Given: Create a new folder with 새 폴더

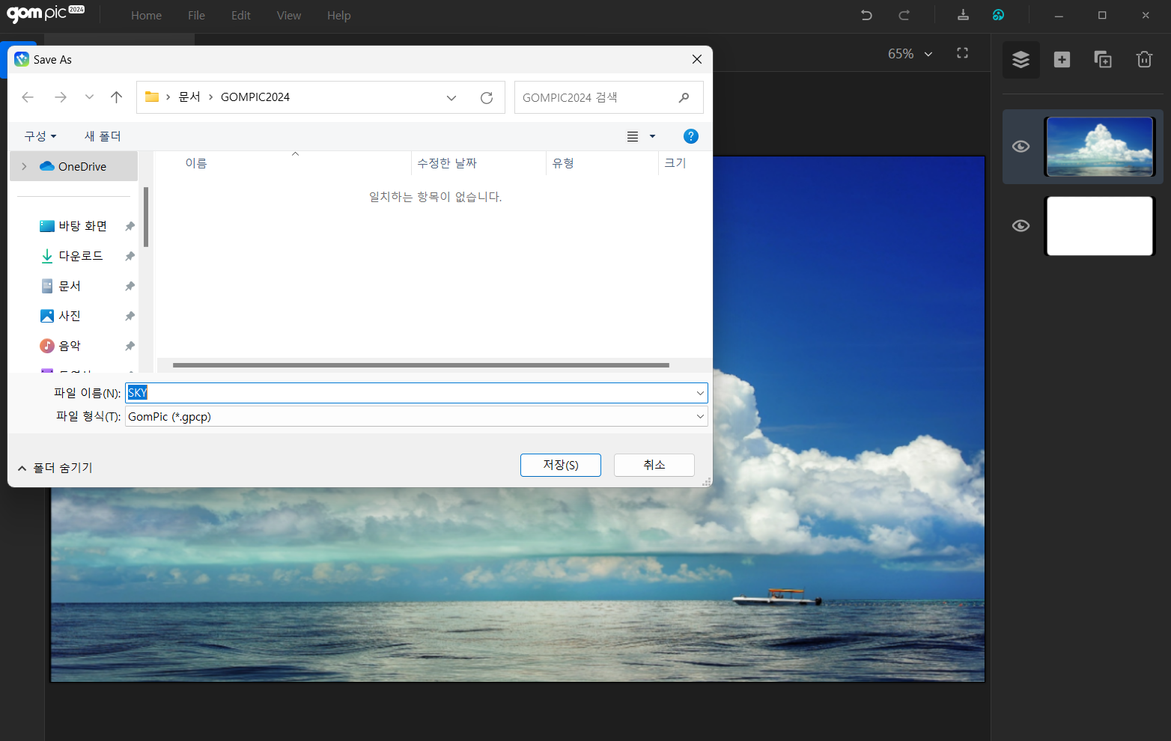Looking at the screenshot, I should point(102,135).
